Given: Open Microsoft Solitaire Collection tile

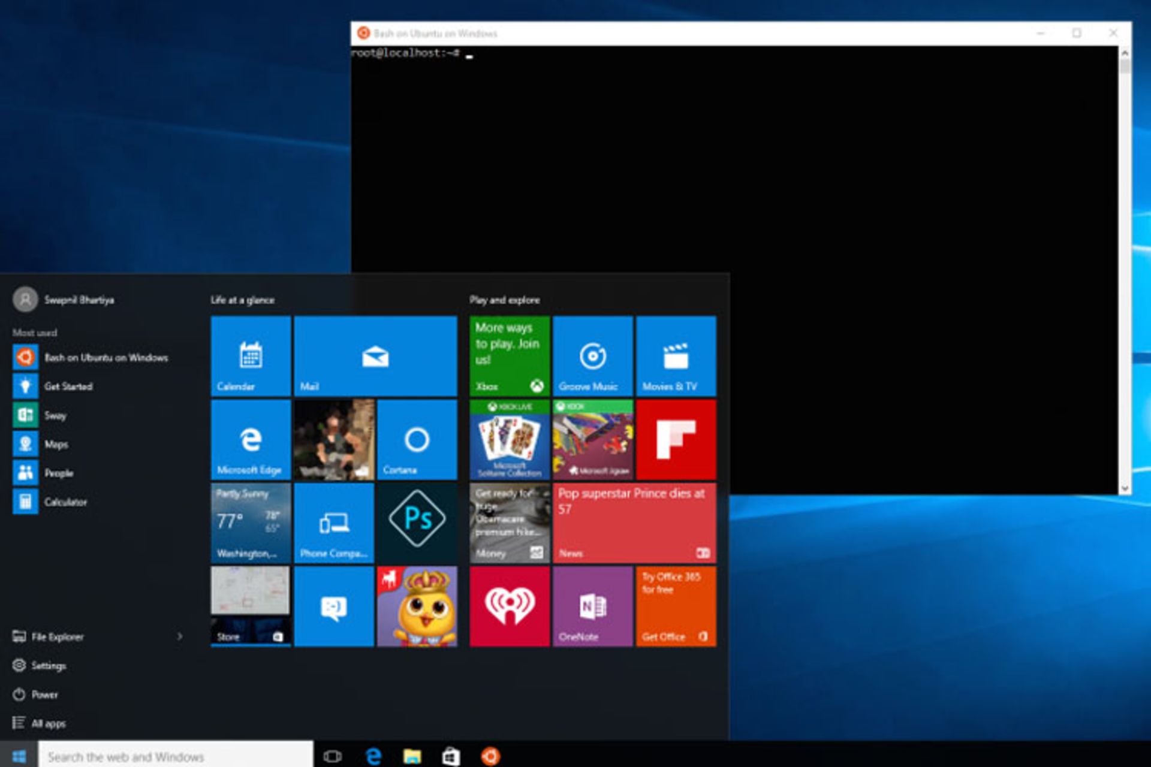Looking at the screenshot, I should coord(510,440).
